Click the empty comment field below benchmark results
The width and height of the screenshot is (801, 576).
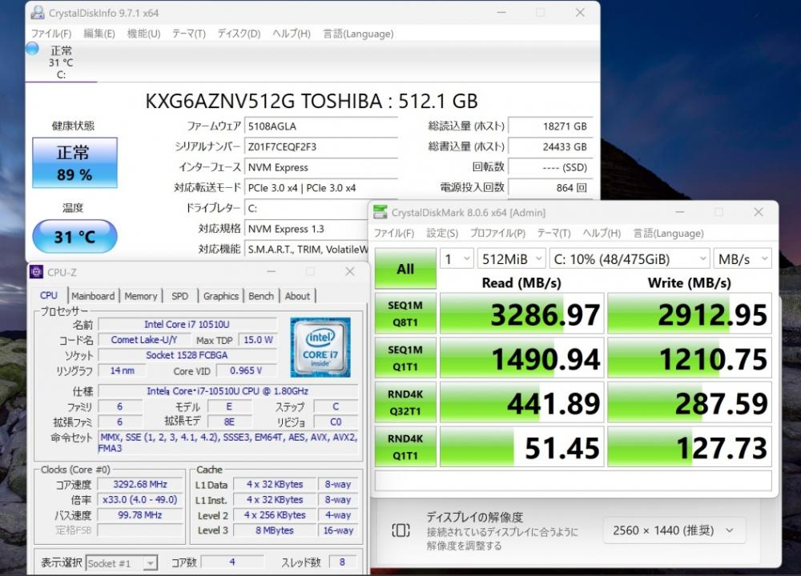(574, 481)
